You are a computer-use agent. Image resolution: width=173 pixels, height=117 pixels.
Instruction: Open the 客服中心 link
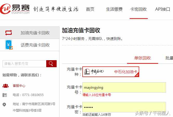point(19,86)
